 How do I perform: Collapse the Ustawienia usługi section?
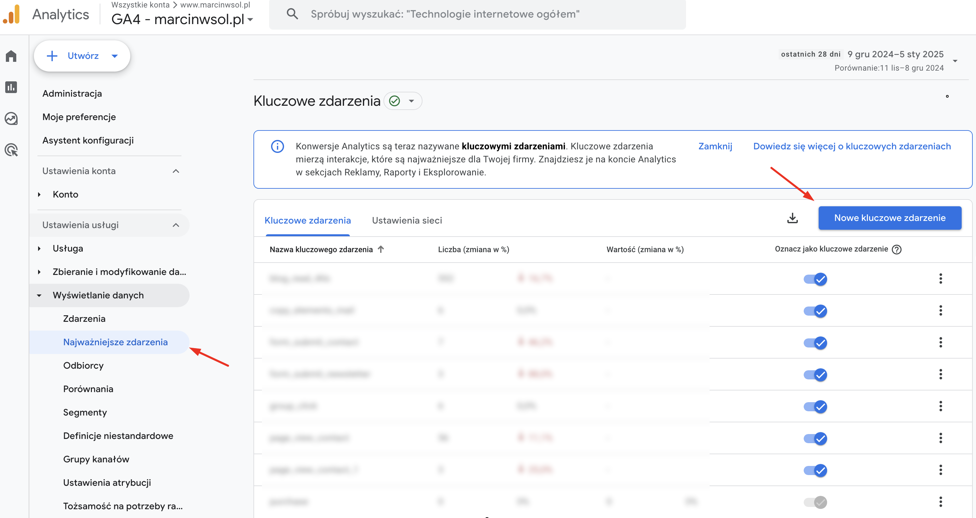coord(175,225)
